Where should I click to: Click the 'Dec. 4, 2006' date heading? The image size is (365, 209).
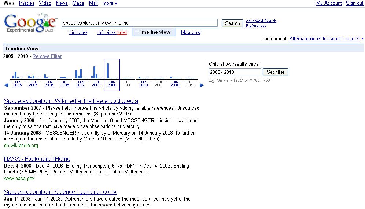[x=18, y=166]
